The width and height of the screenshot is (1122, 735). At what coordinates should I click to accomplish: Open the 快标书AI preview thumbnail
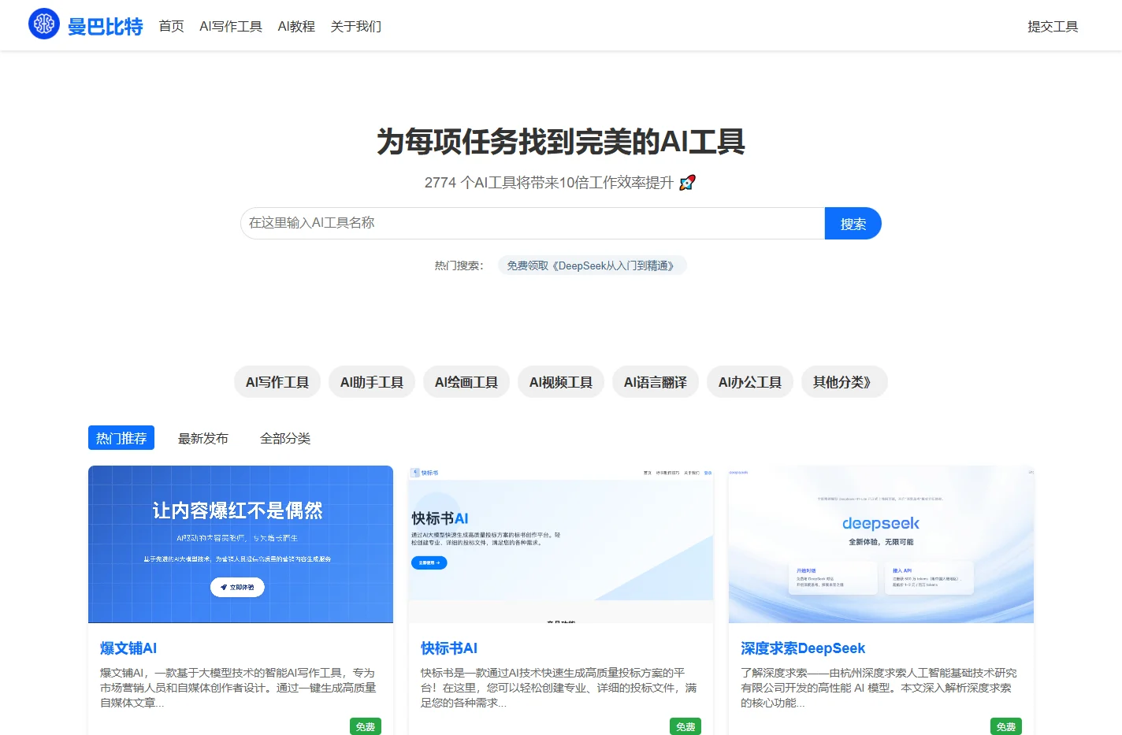(x=561, y=544)
